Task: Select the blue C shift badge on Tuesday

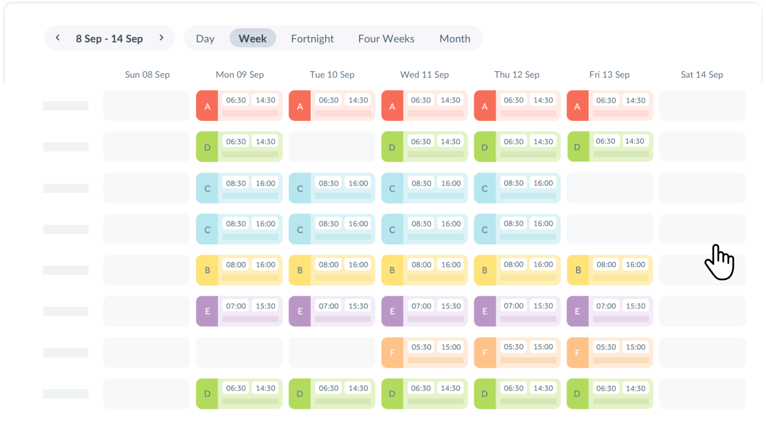Action: point(300,188)
